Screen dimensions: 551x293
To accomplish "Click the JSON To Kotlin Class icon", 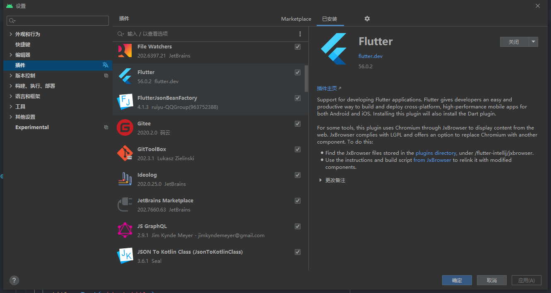I will tap(125, 256).
